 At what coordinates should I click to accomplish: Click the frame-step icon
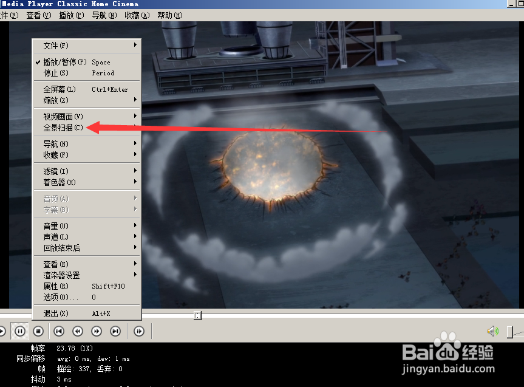[139, 331]
